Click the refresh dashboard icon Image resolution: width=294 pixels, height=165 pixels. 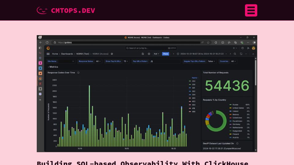(241, 54)
